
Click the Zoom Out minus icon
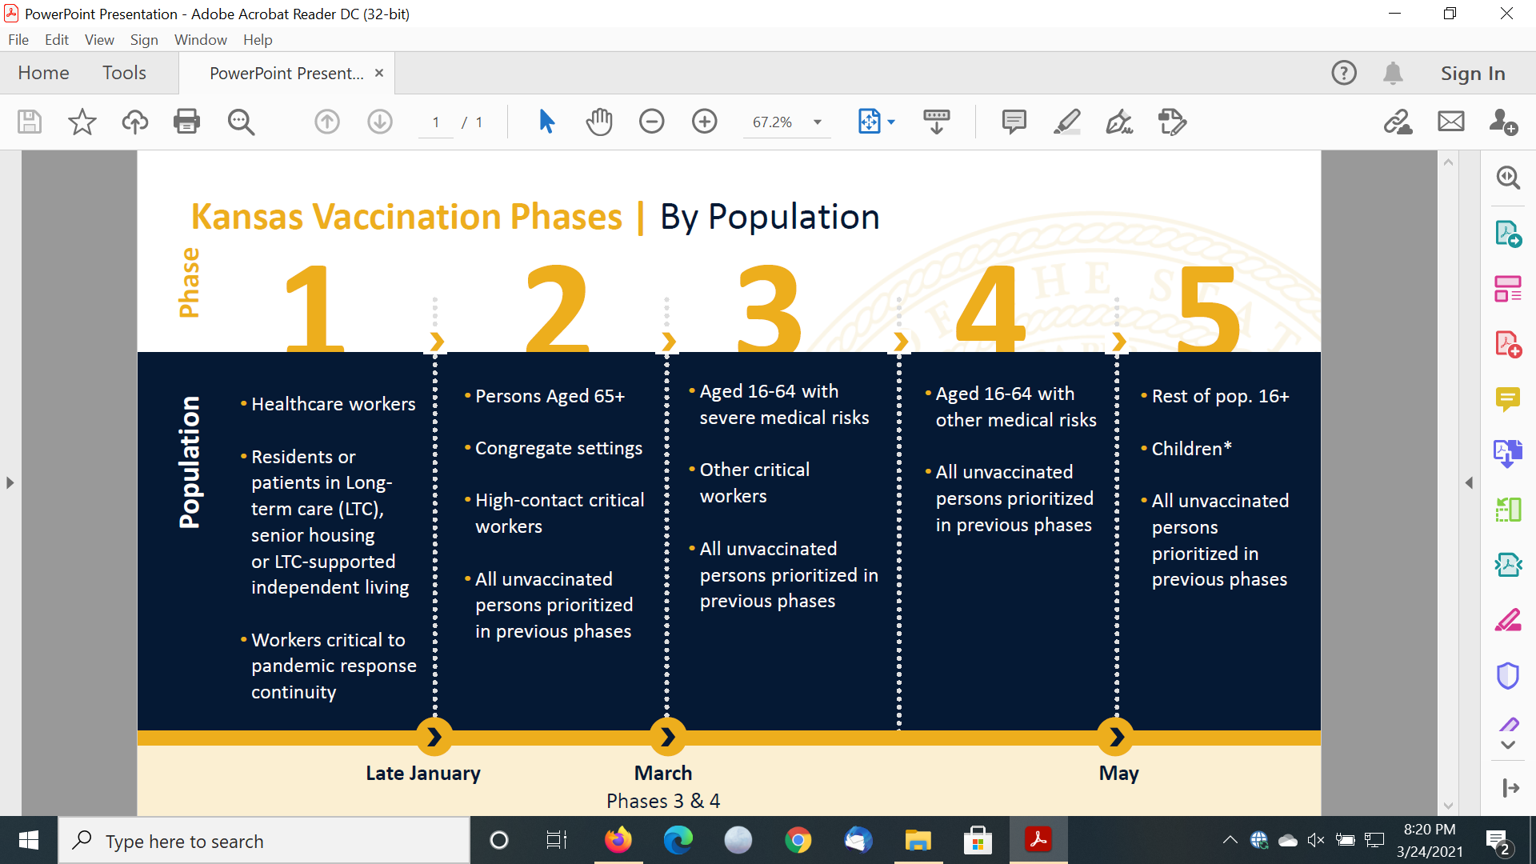point(651,122)
